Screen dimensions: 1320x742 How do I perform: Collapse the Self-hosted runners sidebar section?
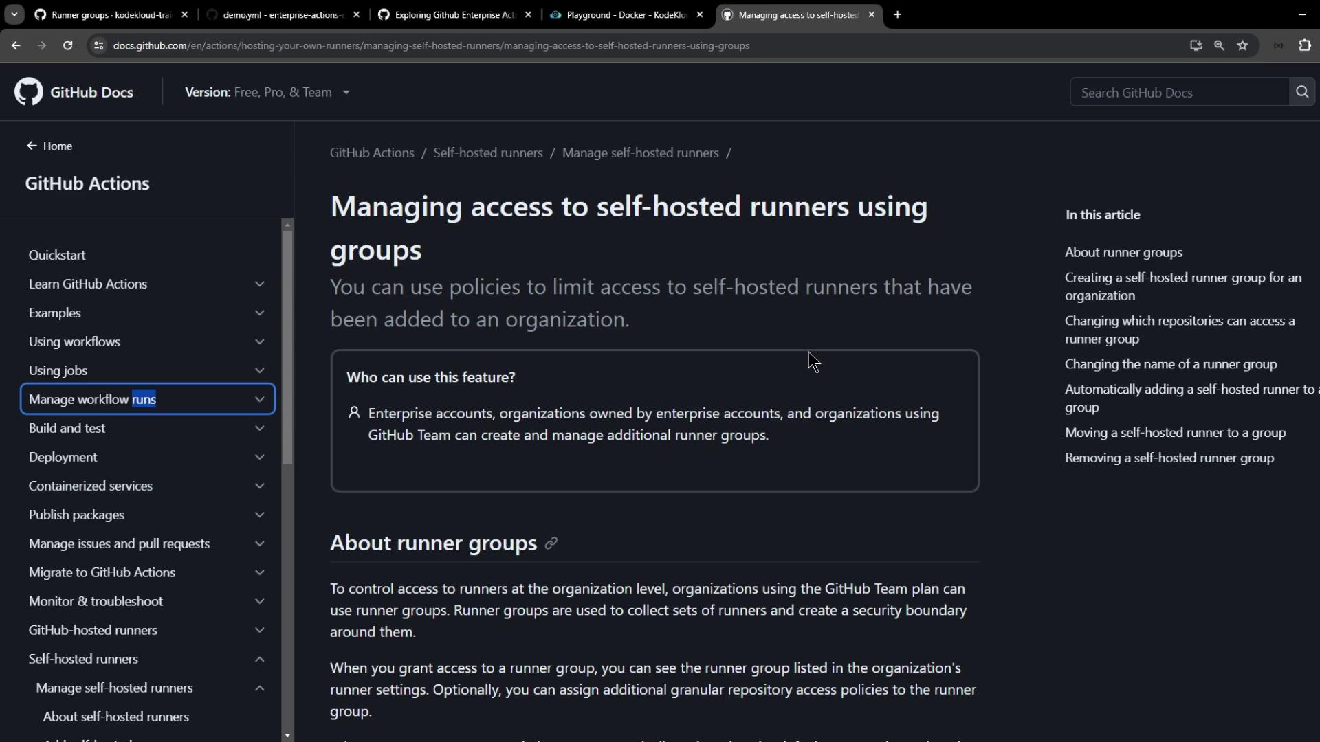[x=259, y=659]
